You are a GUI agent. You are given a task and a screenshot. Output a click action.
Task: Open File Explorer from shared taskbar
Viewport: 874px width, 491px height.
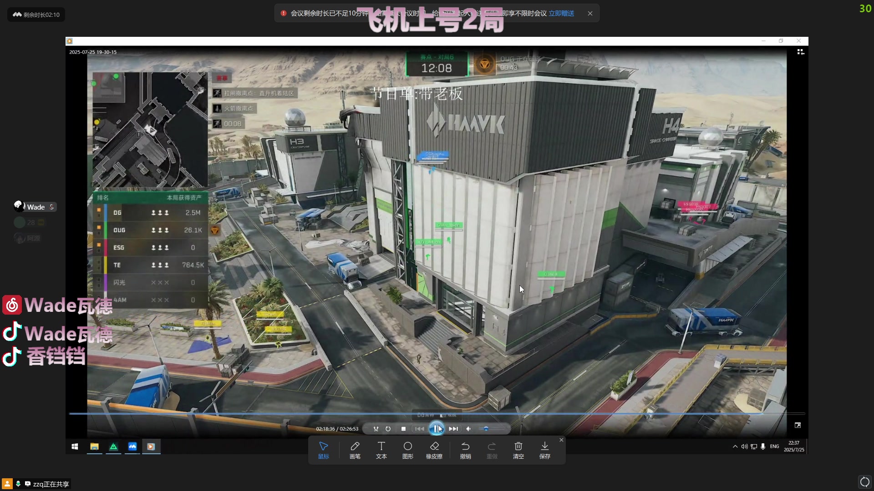[94, 446]
